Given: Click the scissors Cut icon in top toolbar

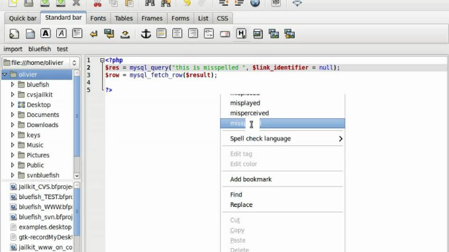Looking at the screenshot, I should pos(97,3).
